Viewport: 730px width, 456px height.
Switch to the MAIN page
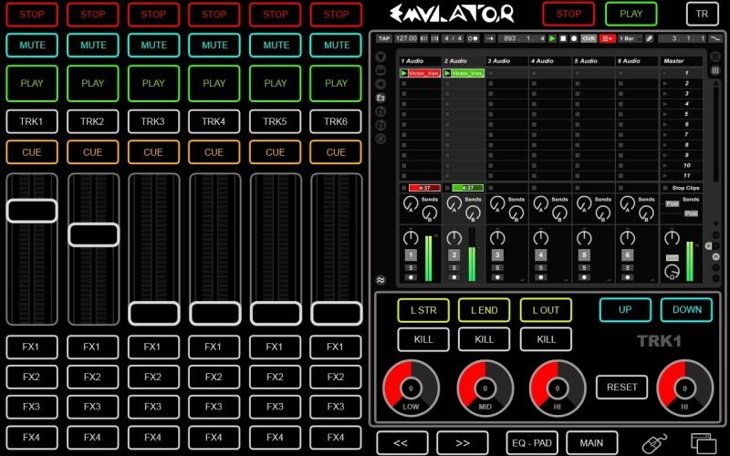[x=590, y=443]
